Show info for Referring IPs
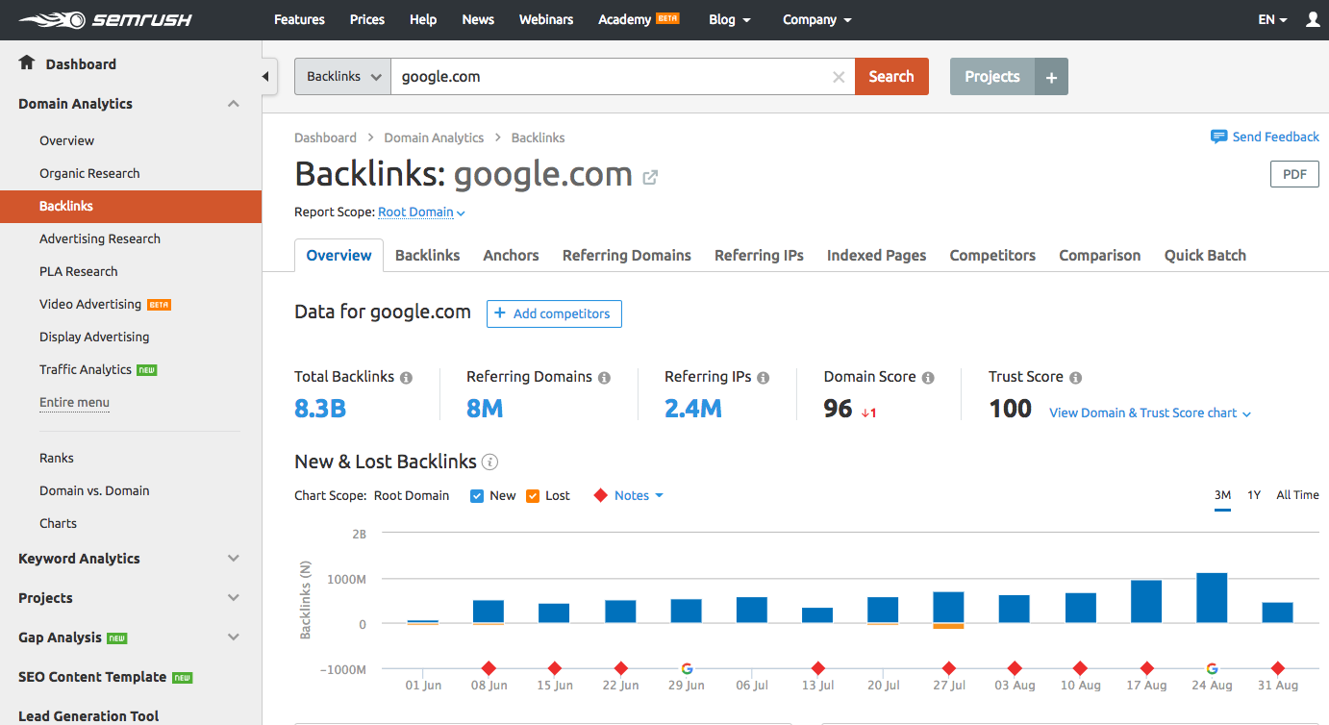 tap(763, 378)
